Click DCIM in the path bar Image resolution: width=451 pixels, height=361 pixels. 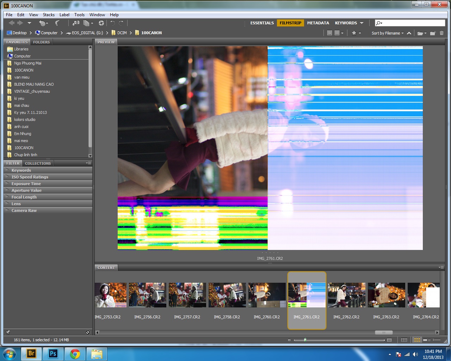point(119,33)
